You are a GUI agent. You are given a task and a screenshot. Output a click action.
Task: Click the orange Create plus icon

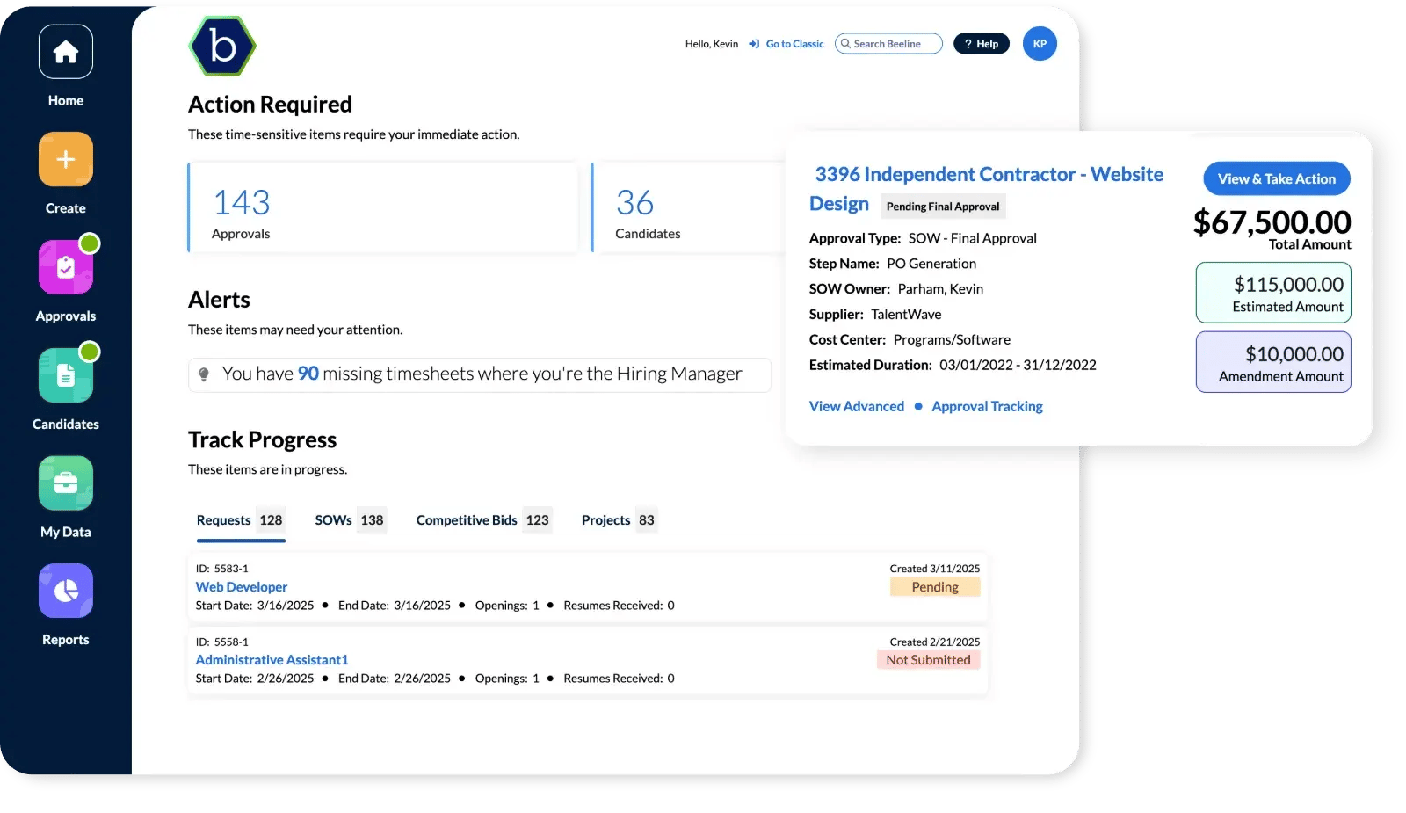tap(66, 160)
